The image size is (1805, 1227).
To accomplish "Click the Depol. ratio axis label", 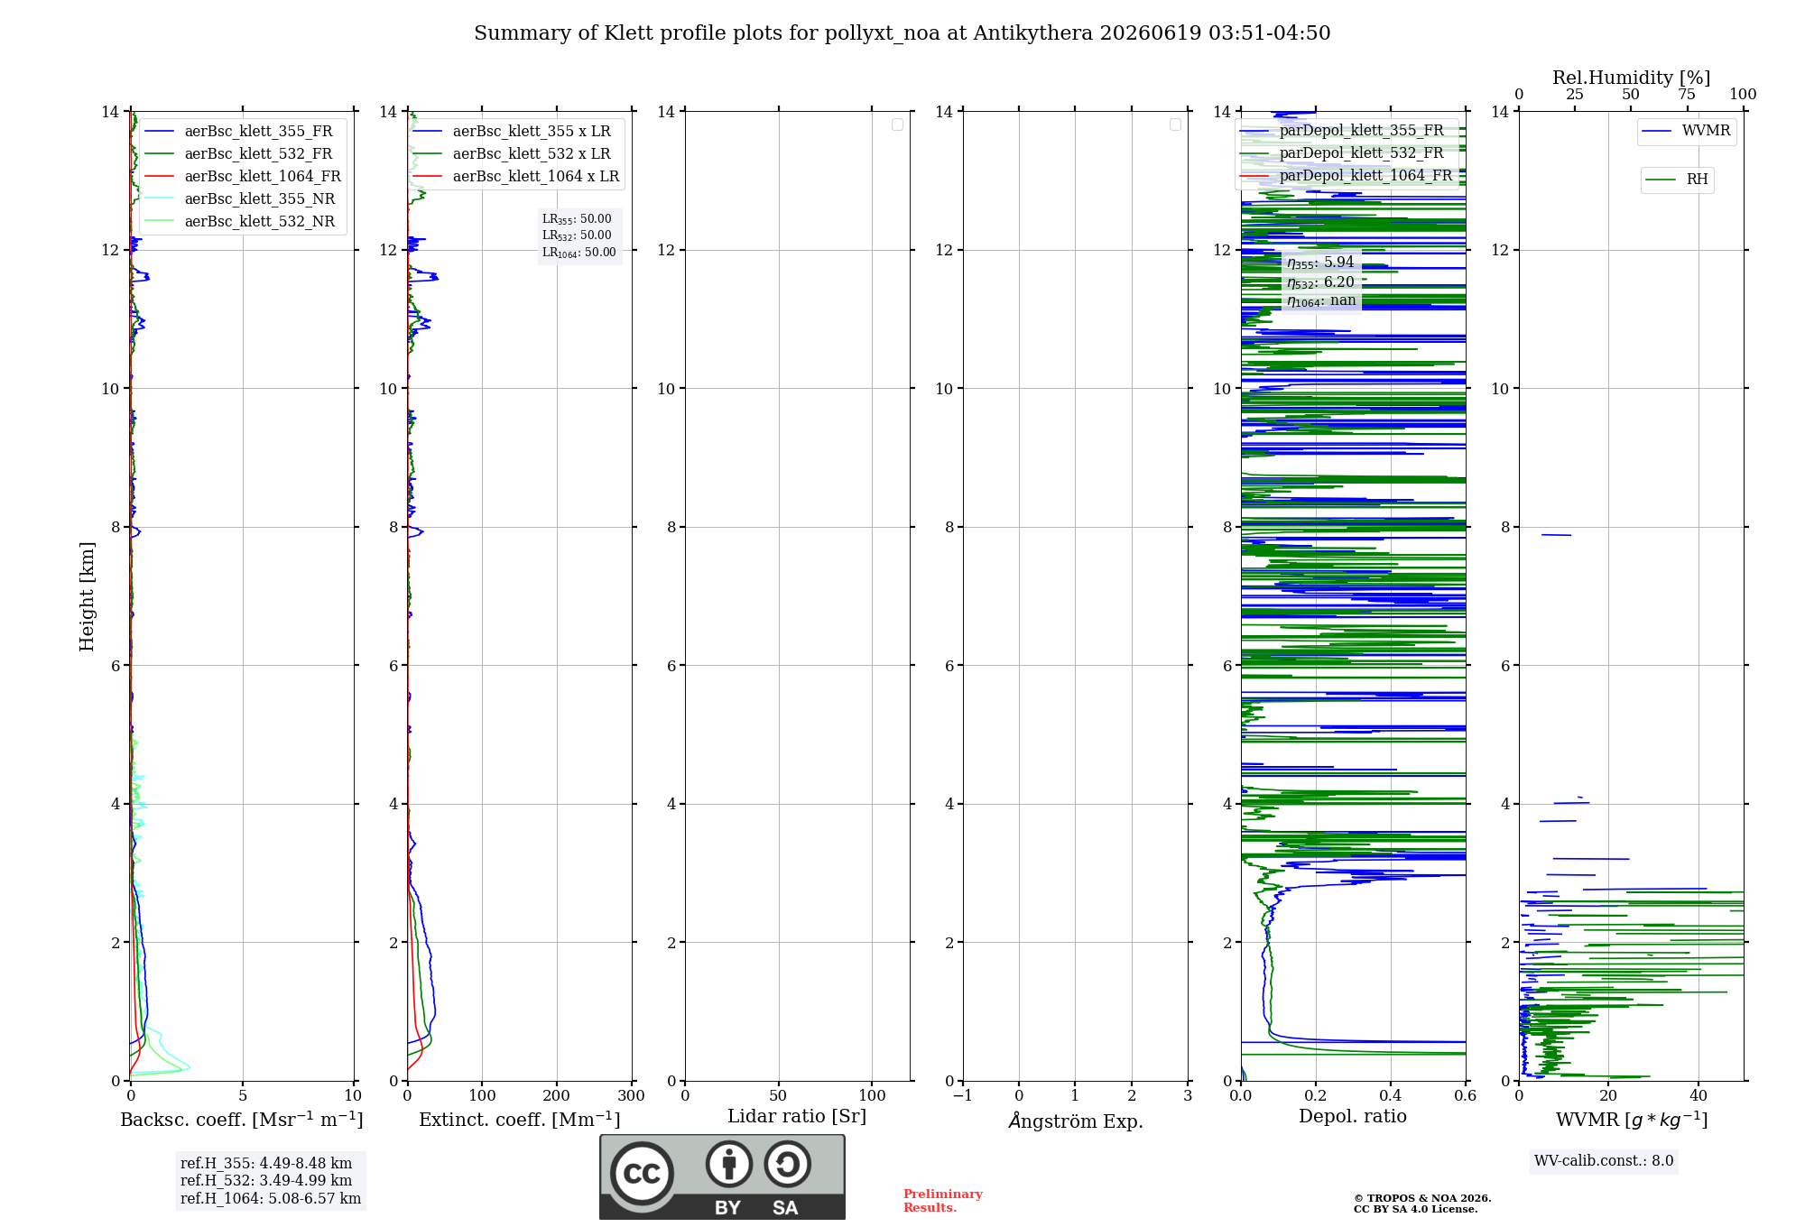I will tap(1353, 1117).
